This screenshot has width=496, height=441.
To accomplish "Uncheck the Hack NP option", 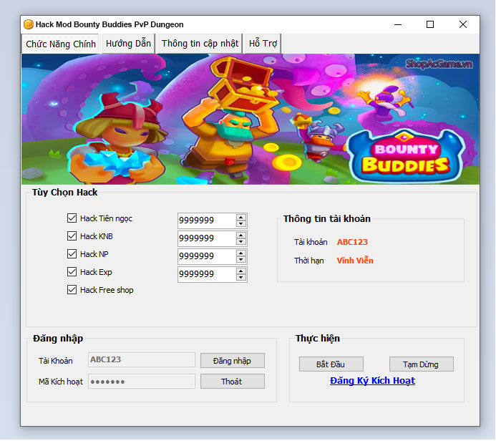I will pos(72,253).
